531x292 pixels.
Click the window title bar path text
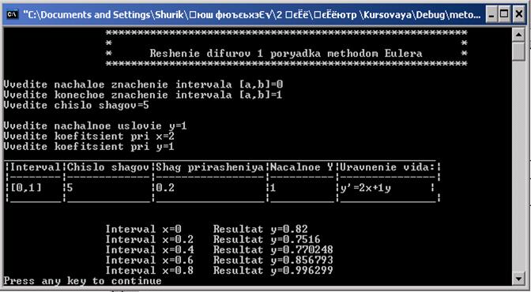[252, 15]
